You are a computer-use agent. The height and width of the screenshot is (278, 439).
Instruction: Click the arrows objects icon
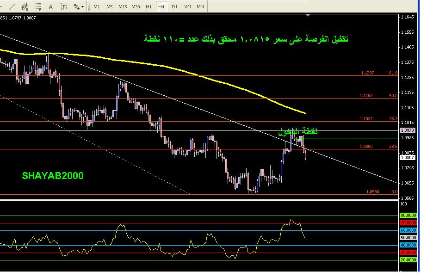tap(76, 6)
